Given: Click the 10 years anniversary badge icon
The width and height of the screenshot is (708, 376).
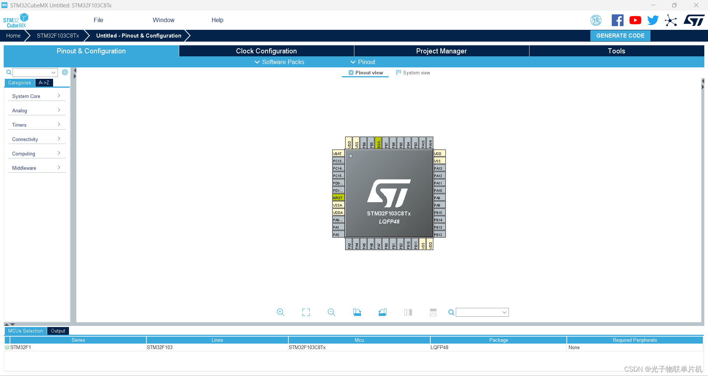Looking at the screenshot, I should coord(596,20).
